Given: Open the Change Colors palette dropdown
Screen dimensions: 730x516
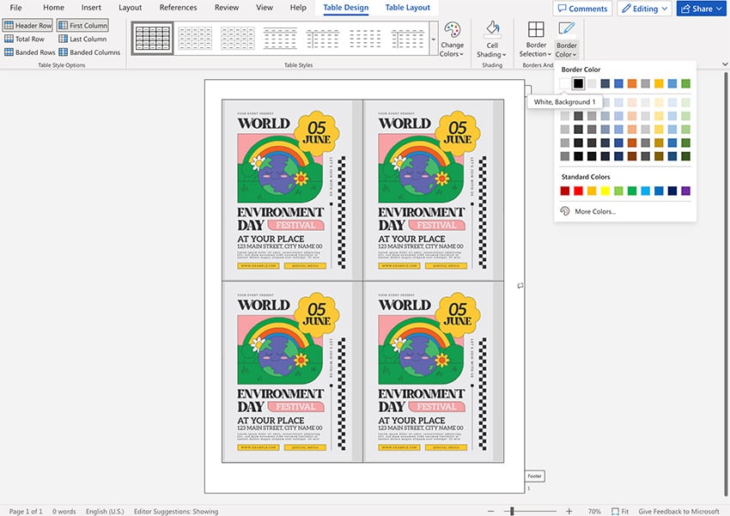Looking at the screenshot, I should click(x=452, y=39).
